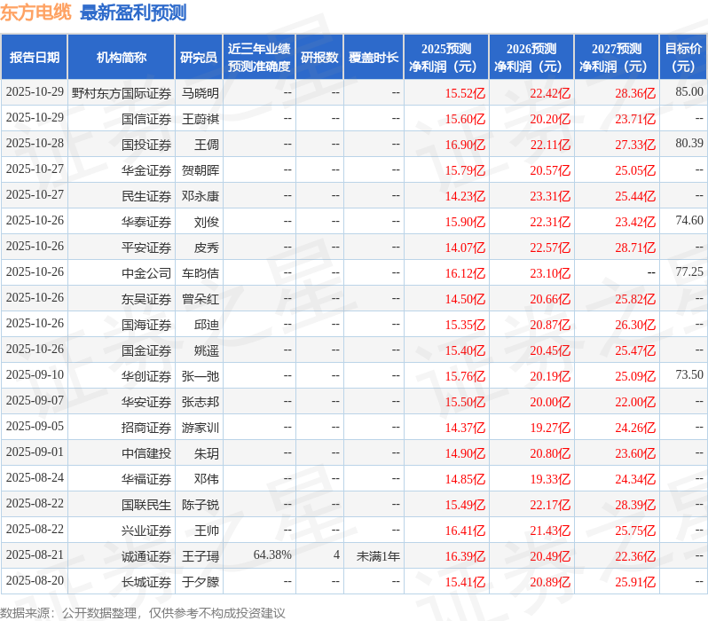Click the 机构简称 column header
This screenshot has width=708, height=621.
point(121,58)
